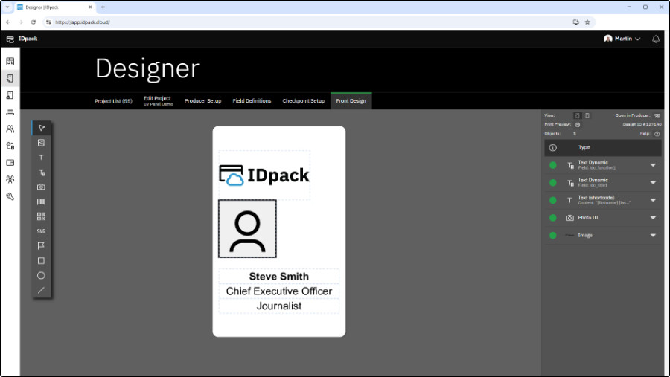Expand the Text Dynamic idc_function1 row
This screenshot has width=670, height=377.
tap(653, 165)
